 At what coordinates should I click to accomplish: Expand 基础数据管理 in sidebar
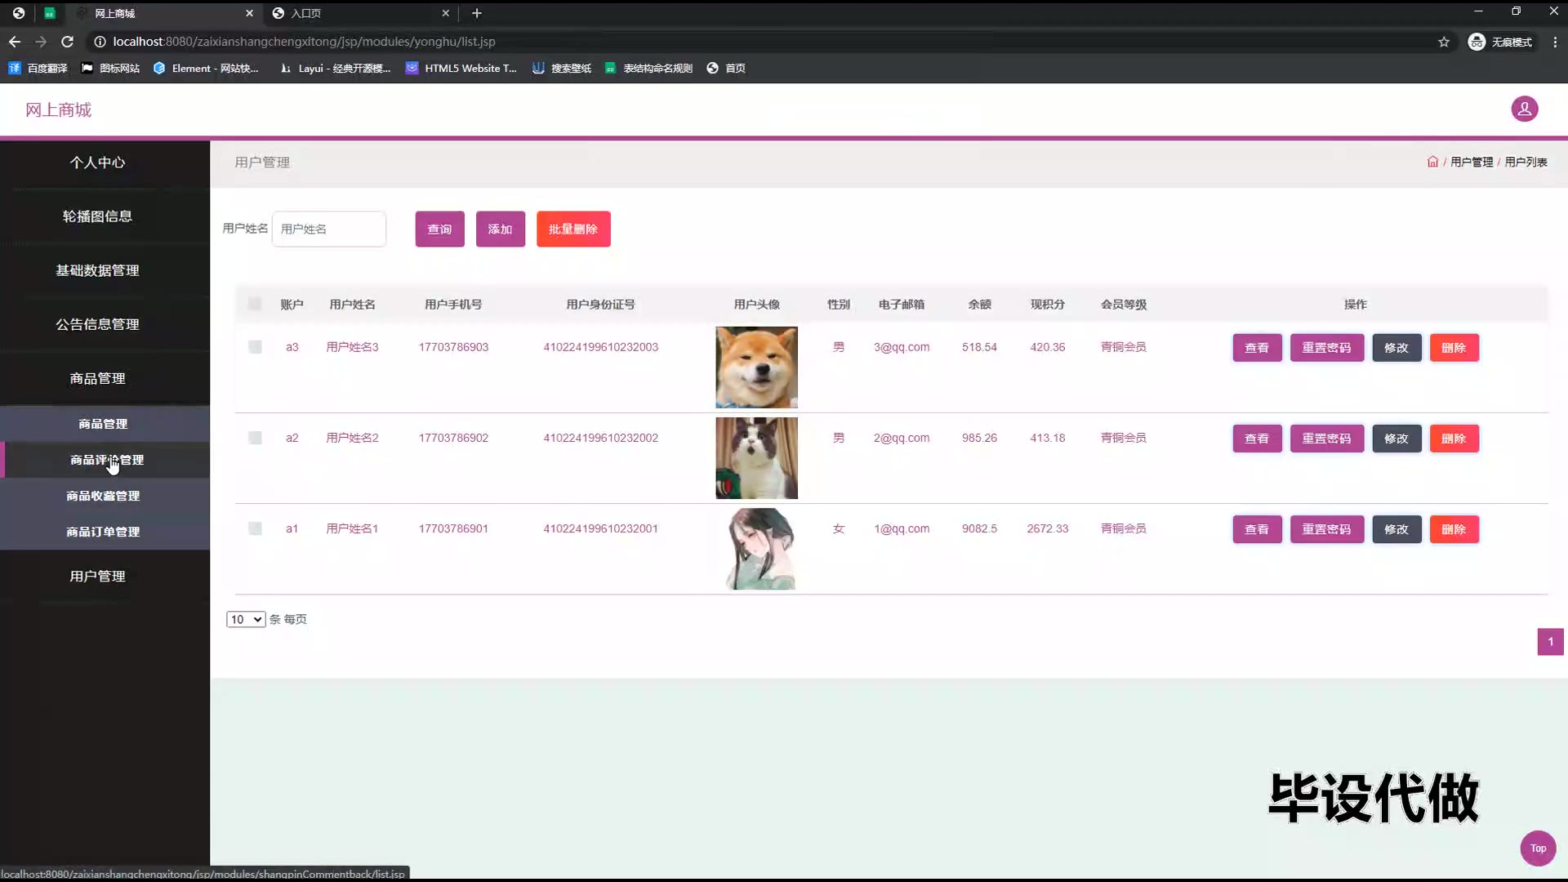tap(97, 270)
